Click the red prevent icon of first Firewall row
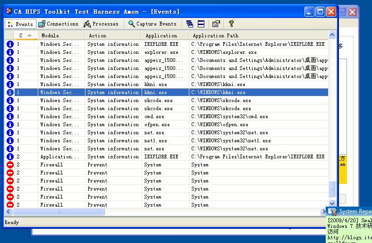Viewport: 372px width, 243px height. tap(10, 165)
